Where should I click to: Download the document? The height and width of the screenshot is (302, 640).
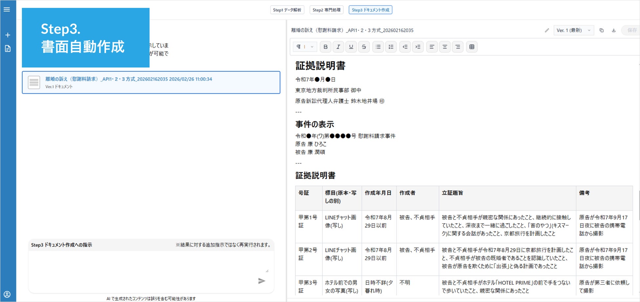click(614, 30)
